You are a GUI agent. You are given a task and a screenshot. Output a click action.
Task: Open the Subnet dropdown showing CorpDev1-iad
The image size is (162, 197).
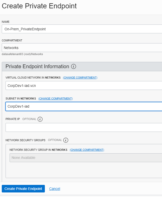(x=83, y=106)
